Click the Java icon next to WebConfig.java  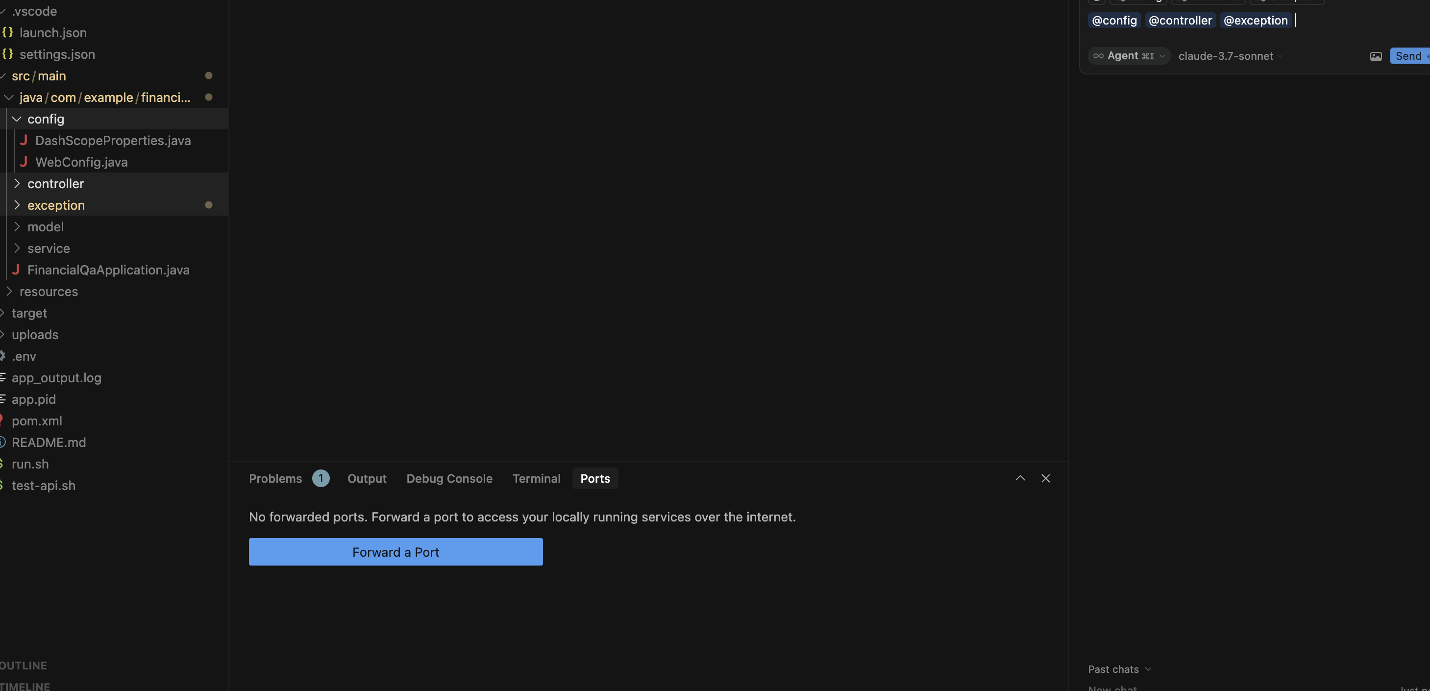click(24, 162)
